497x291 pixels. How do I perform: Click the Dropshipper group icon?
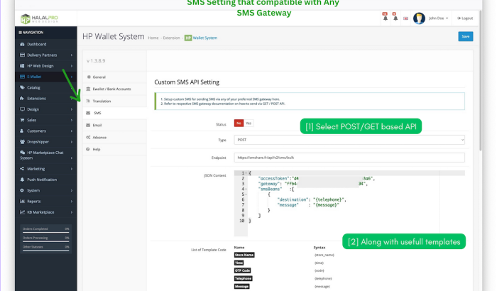(x=22, y=142)
